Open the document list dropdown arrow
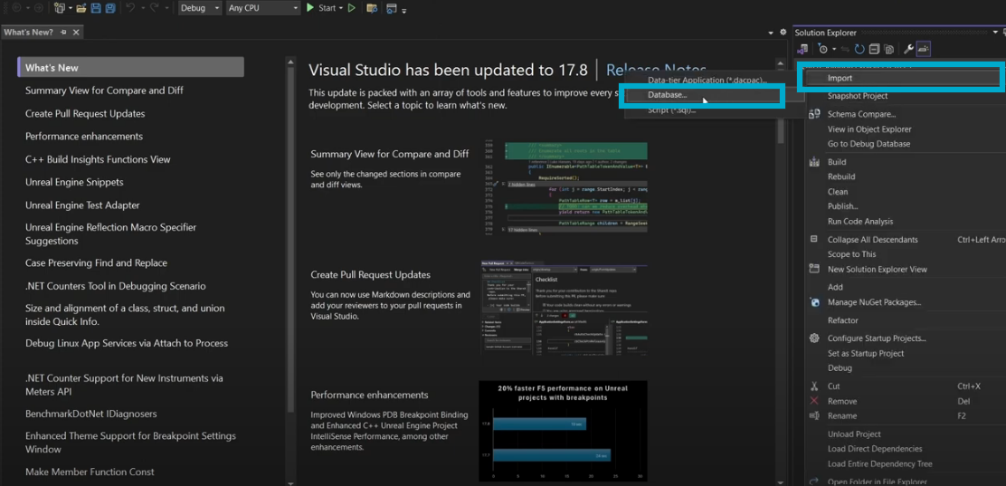This screenshot has height=486, width=1006. [x=771, y=33]
